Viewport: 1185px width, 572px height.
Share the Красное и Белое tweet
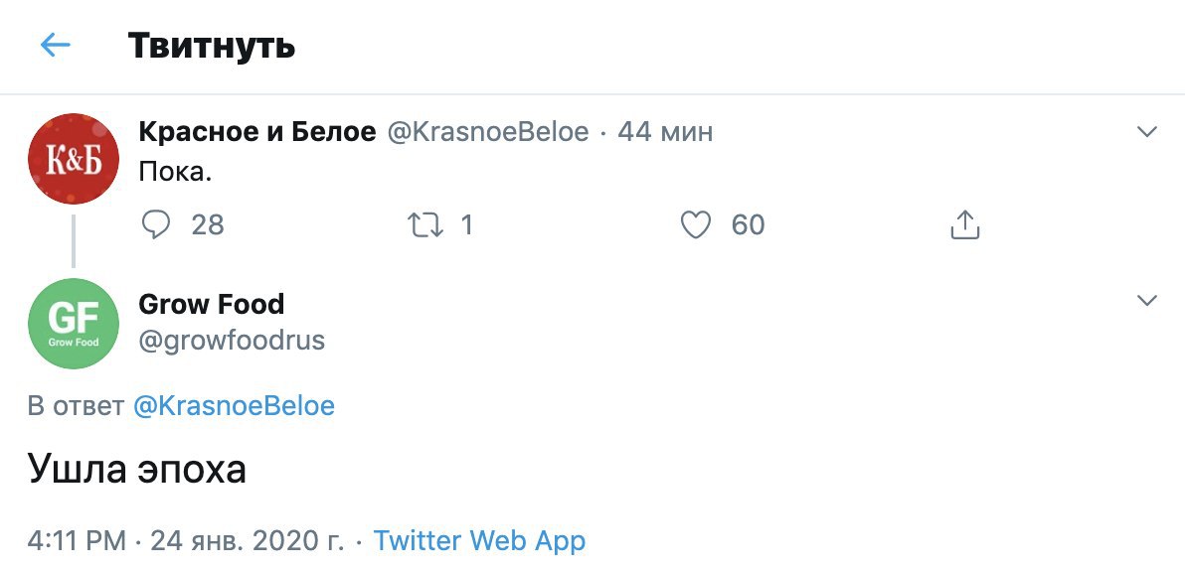pos(964,224)
